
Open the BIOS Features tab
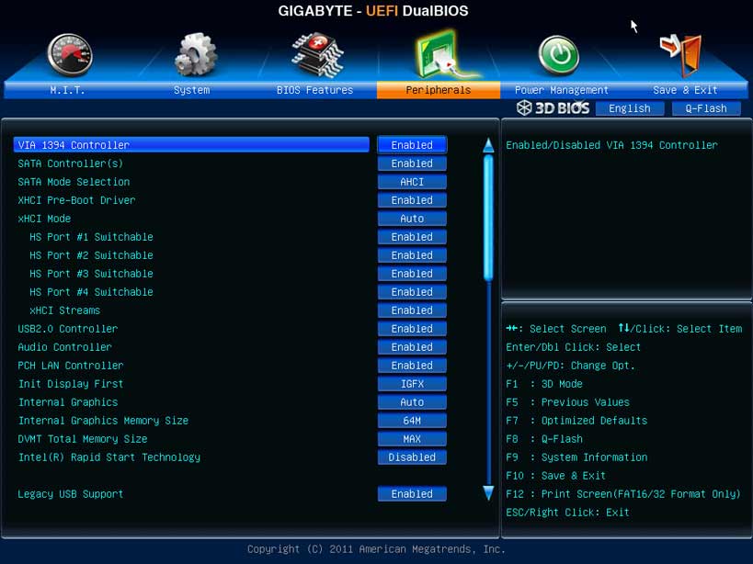pyautogui.click(x=315, y=90)
